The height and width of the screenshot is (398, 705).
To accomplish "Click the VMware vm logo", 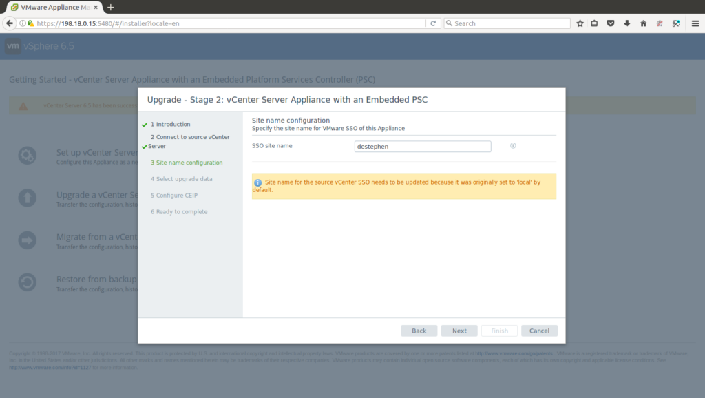I will 13,46.
